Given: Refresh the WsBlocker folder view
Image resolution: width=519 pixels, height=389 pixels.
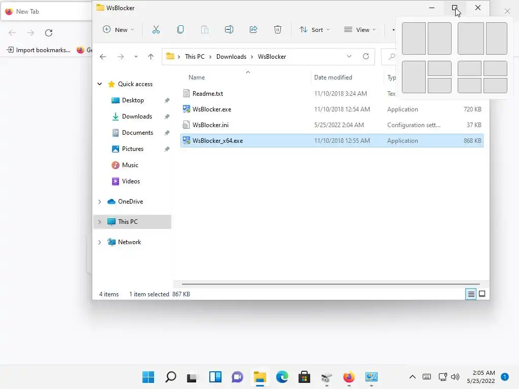Looking at the screenshot, I should [366, 56].
